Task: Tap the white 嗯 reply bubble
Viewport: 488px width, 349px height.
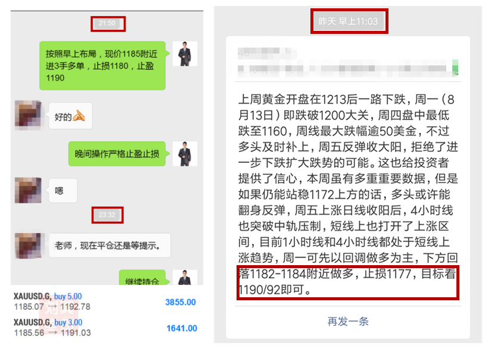Action: 63,190
